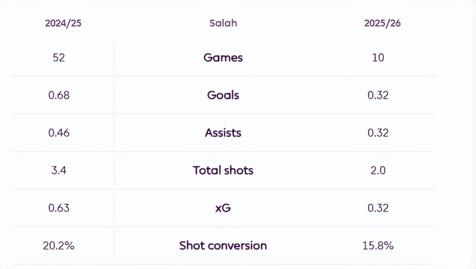This screenshot has width=476, height=269.
Task: Click the Games row label
Action: [223, 58]
